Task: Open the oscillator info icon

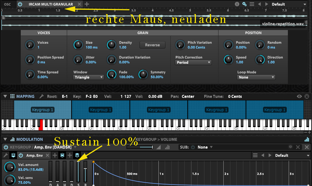Action: point(237,4)
